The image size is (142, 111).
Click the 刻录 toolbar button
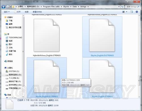click(x=27, y=12)
